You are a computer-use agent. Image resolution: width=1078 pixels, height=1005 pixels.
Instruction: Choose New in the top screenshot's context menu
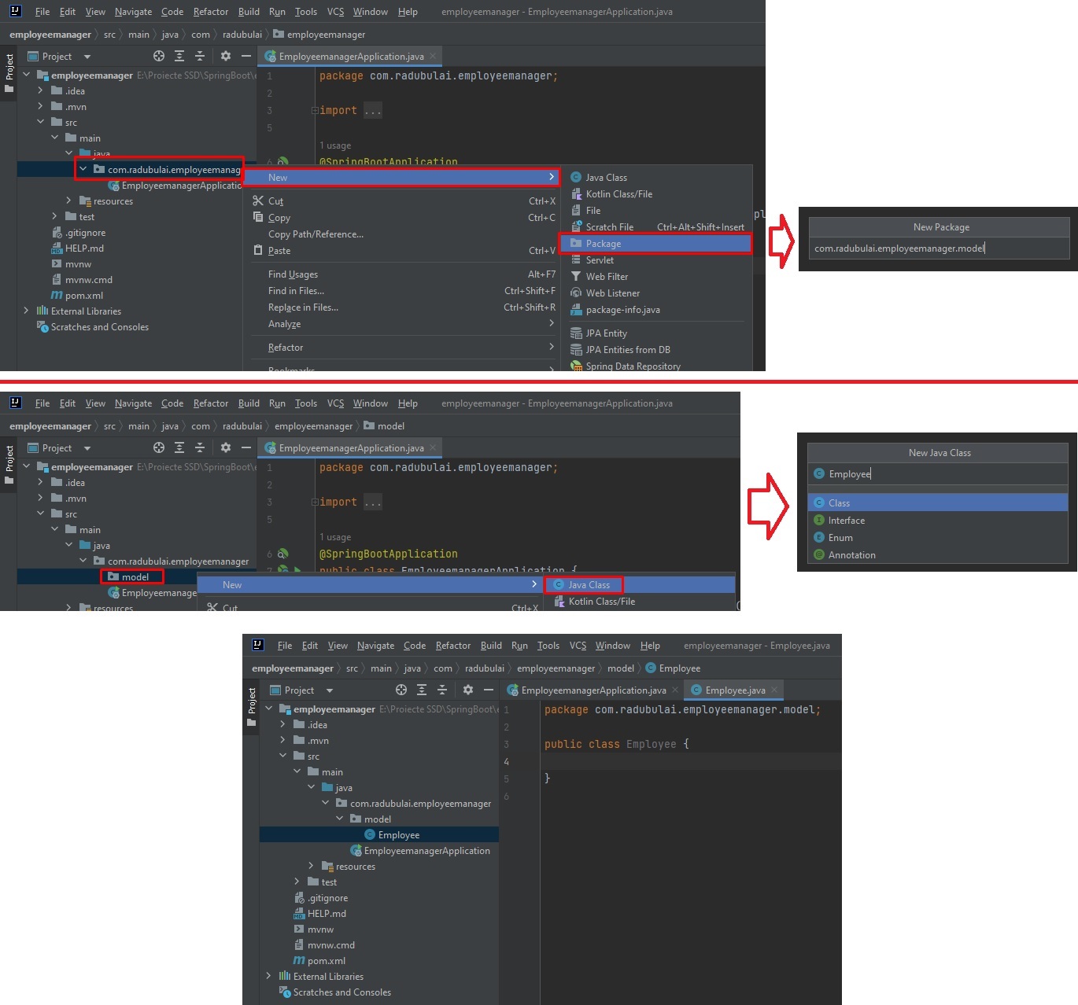click(402, 178)
